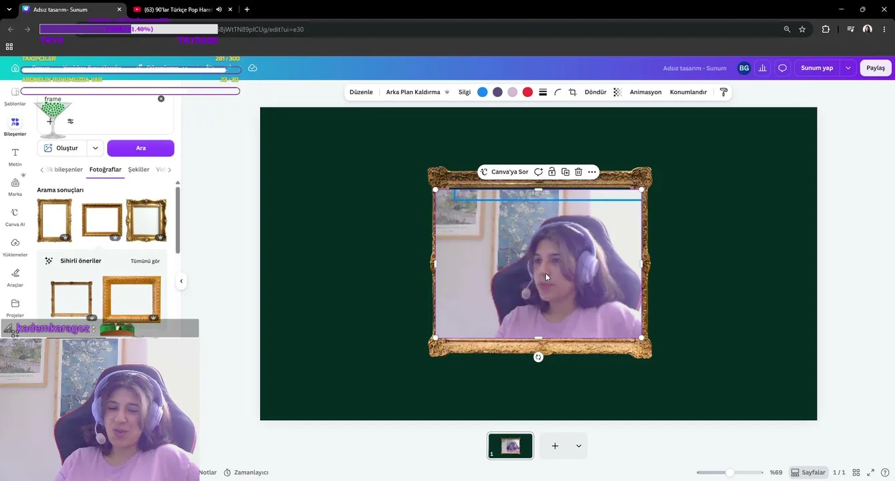Show previous category tabs with left chevron
Viewport: 895px width, 481px height.
tap(41, 170)
